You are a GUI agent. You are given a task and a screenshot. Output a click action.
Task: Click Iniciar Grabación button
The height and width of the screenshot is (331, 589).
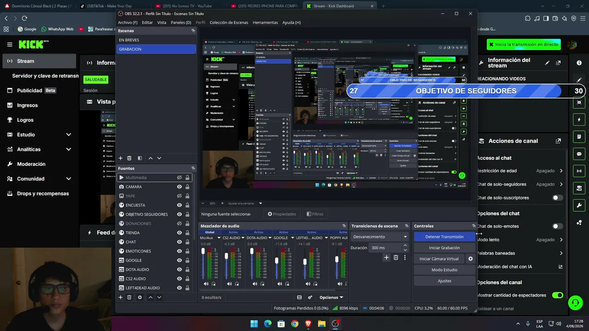[444, 248]
